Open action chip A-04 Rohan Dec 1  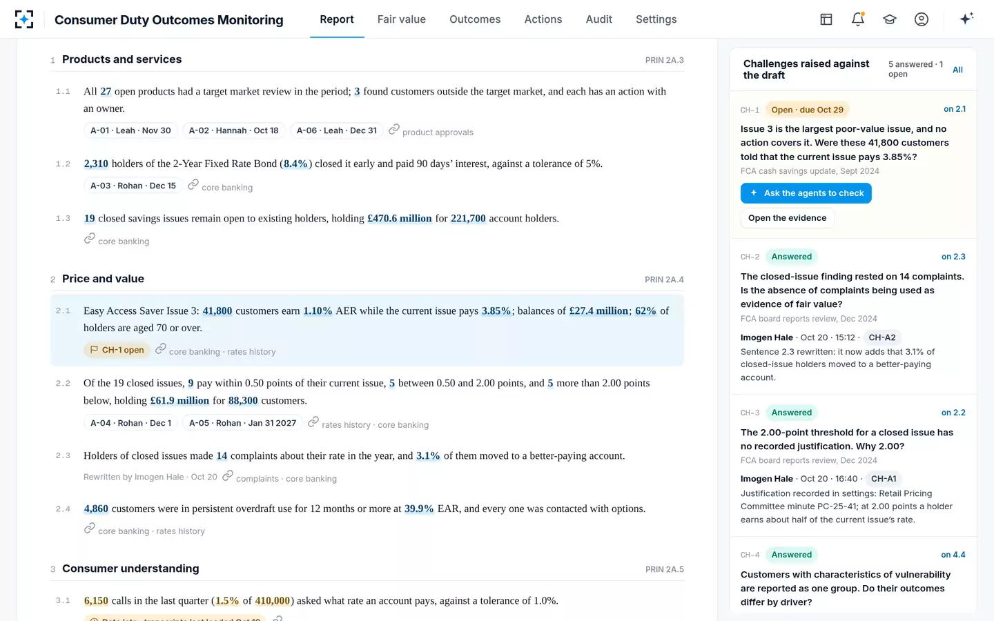click(x=131, y=423)
